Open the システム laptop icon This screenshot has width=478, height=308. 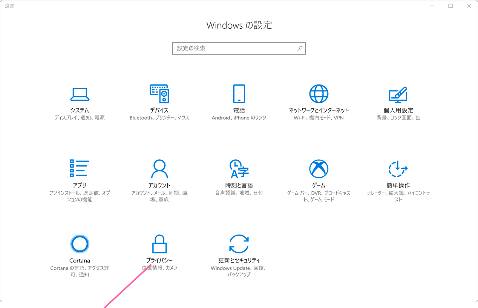tap(80, 94)
